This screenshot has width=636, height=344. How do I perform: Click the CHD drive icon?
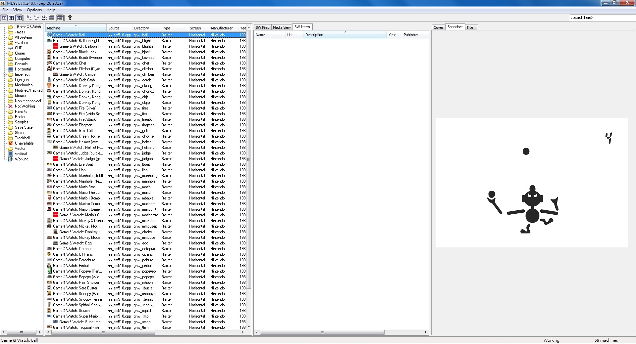(11, 48)
